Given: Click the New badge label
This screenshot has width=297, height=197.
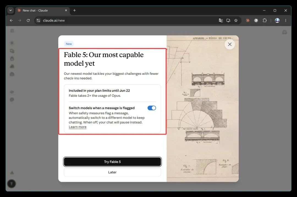Looking at the screenshot, I should click(69, 44).
